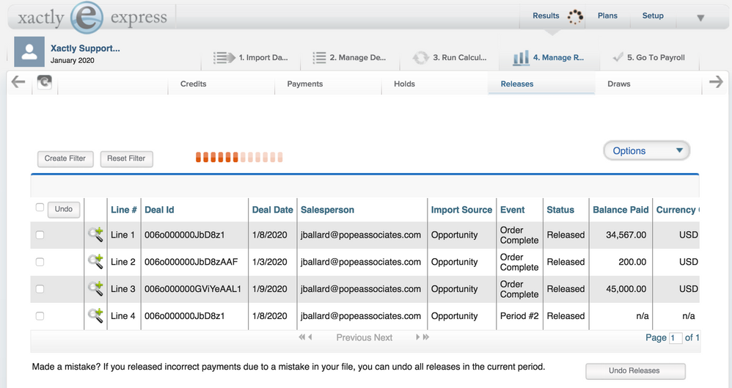This screenshot has width=732, height=388.
Task: Open the Options dropdown
Action: pos(647,151)
